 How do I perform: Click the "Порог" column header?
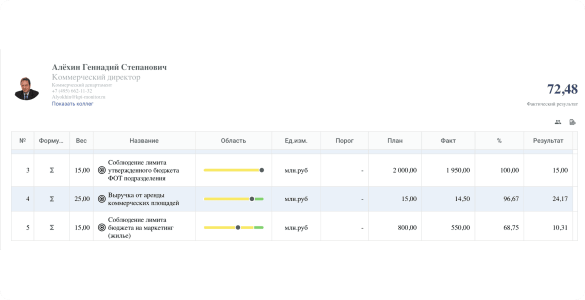click(x=344, y=140)
